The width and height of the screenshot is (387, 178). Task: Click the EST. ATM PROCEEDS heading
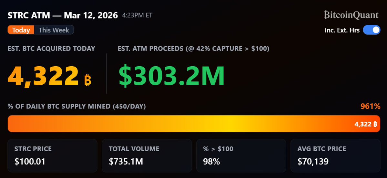[193, 49]
